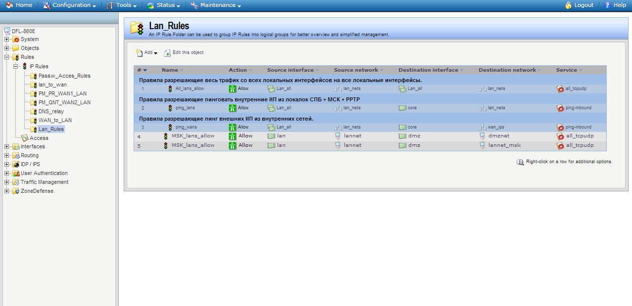Click the Lan_Rules folder icon in header
The height and width of the screenshot is (306, 632).
tap(137, 28)
